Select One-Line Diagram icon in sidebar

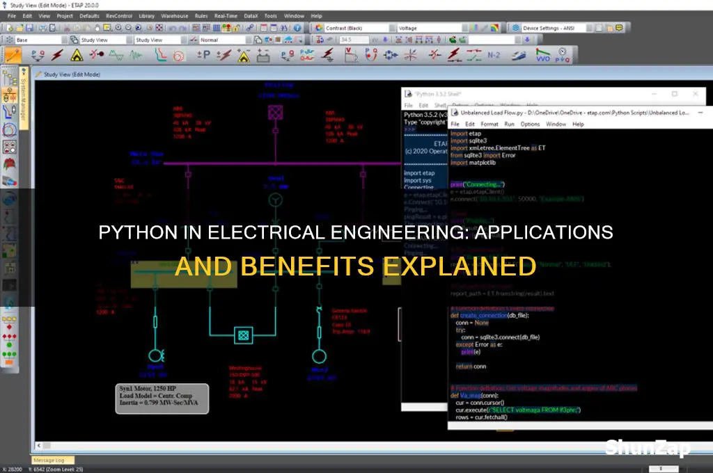[x=10, y=95]
